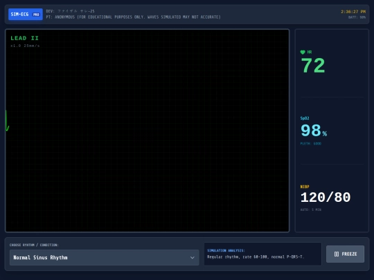Click the green heart icon beside HR
Screen dimensions: 374x280
point(303,52)
